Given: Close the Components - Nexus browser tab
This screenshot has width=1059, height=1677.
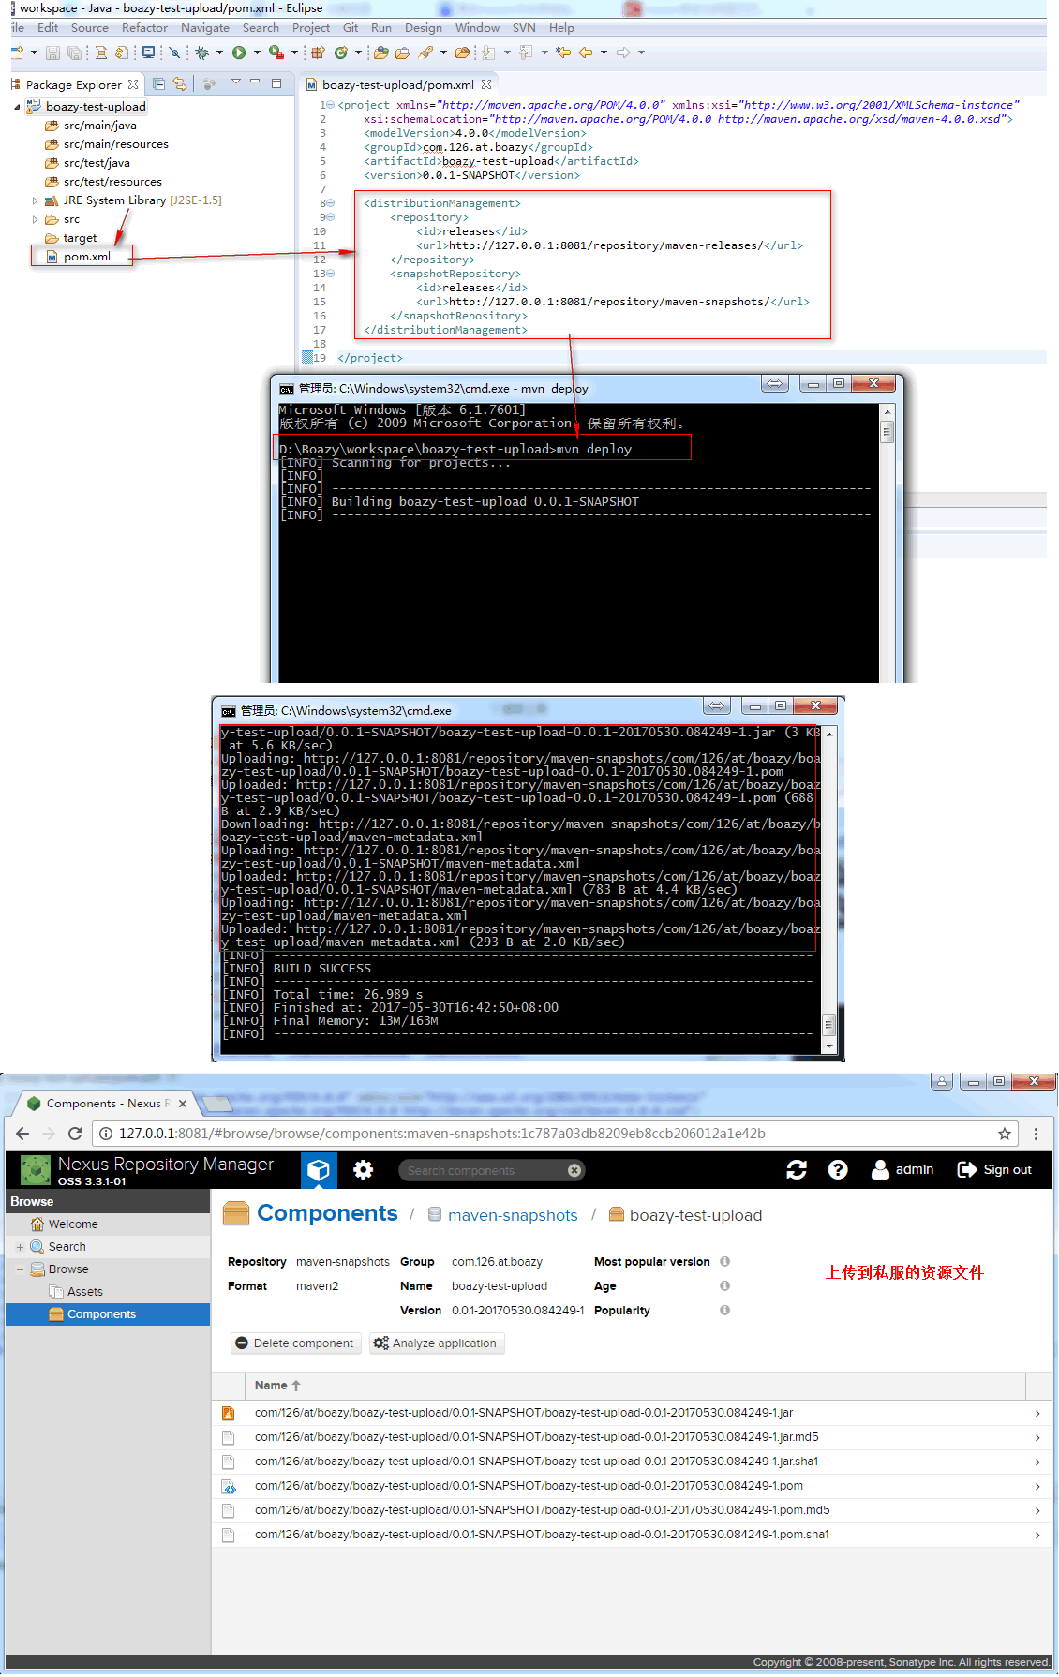Looking at the screenshot, I should click(x=183, y=1104).
